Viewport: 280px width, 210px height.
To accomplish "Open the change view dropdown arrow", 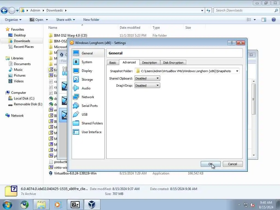I will tap(255, 20).
